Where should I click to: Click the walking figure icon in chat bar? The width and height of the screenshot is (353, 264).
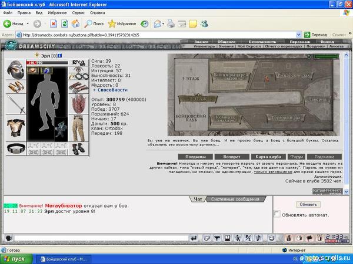(x=238, y=238)
